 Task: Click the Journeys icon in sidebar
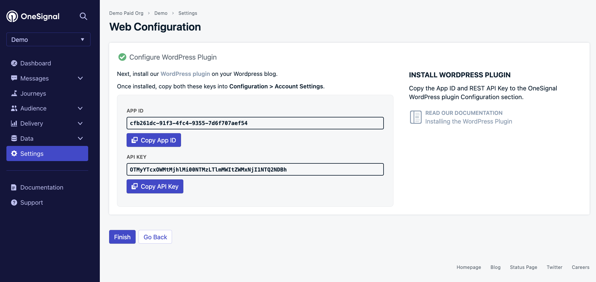pos(14,93)
